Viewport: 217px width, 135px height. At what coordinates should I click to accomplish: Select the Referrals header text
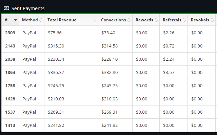[x=172, y=20]
